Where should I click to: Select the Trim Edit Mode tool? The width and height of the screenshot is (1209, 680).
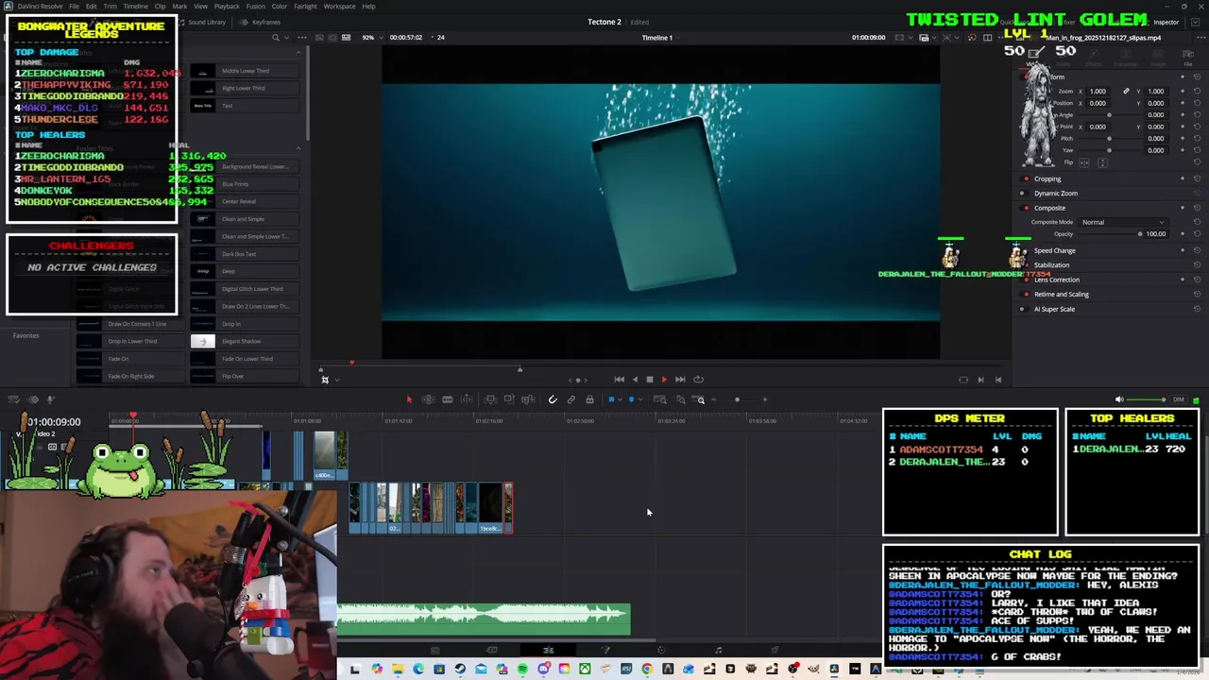click(x=428, y=399)
